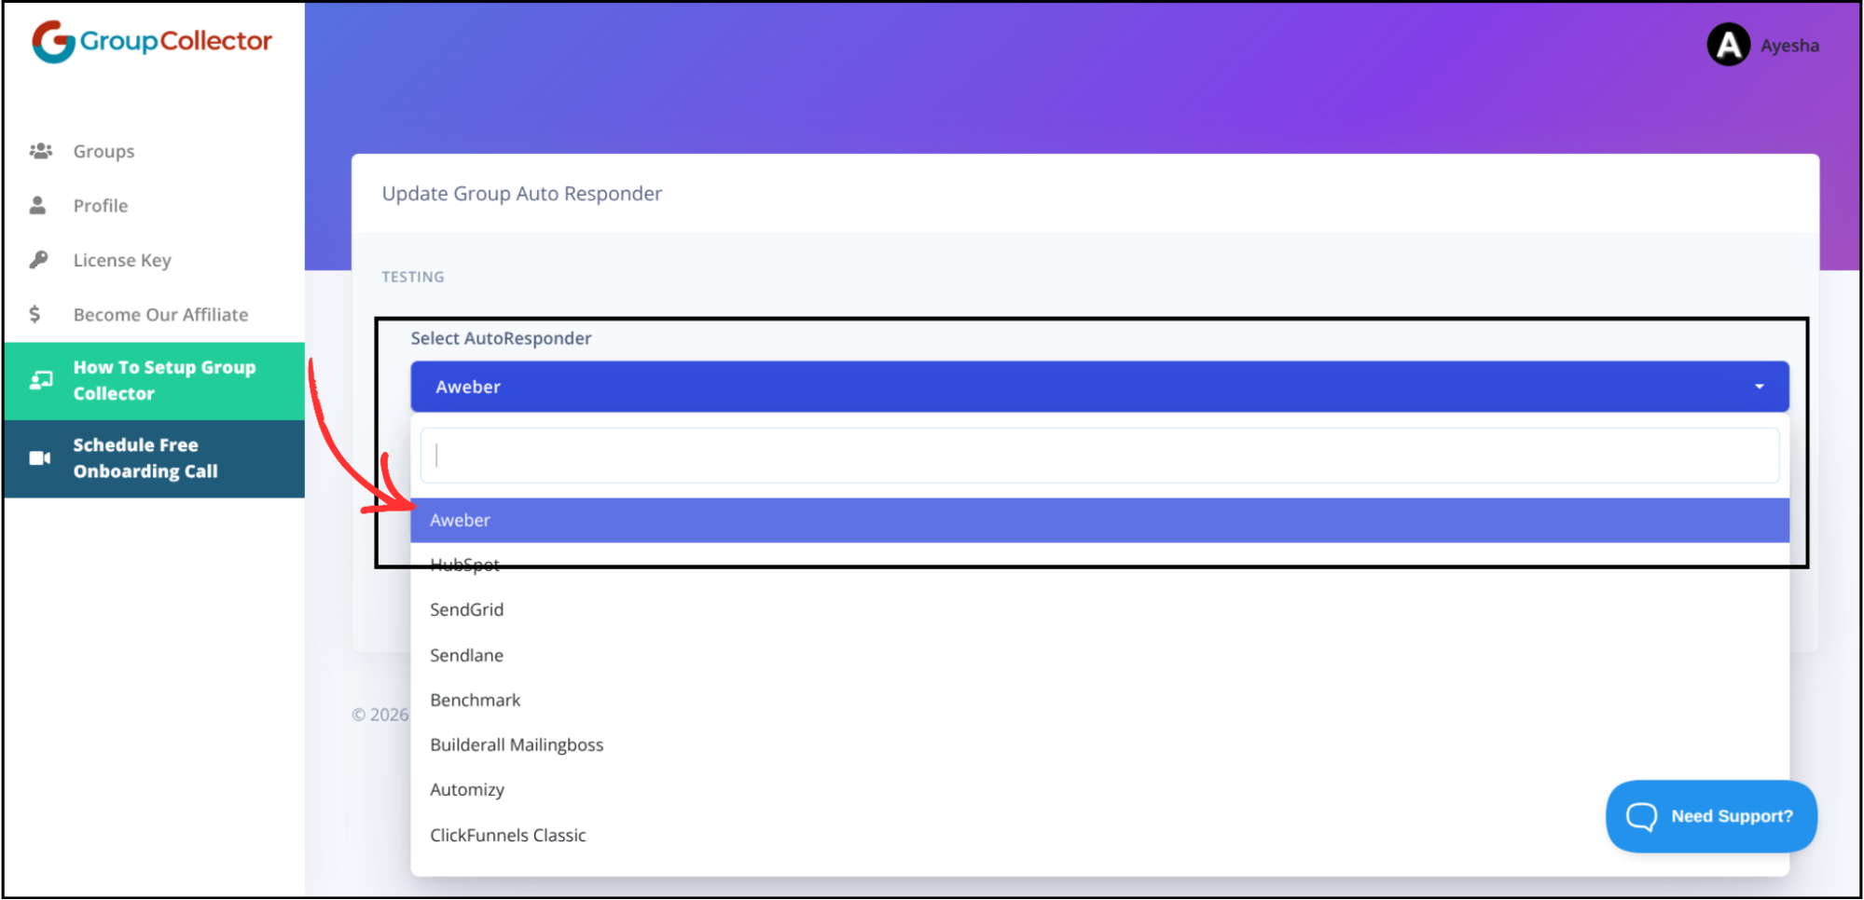Select SendGrid in the dropdown list
The width and height of the screenshot is (1864, 900).
click(466, 608)
